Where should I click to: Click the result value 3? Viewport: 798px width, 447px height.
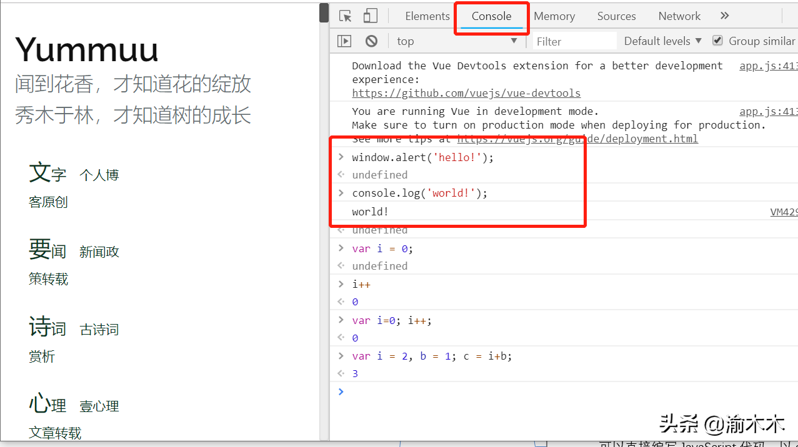tap(355, 373)
